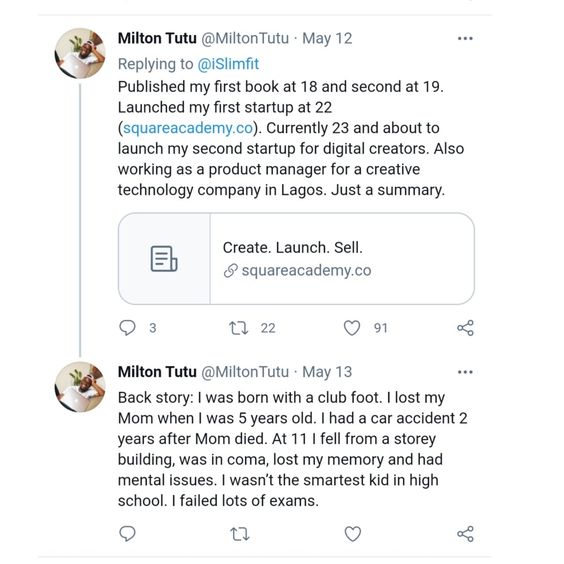The height and width of the screenshot is (564, 564).
Task: Open the @iSlimfit mention link
Action: click(228, 64)
